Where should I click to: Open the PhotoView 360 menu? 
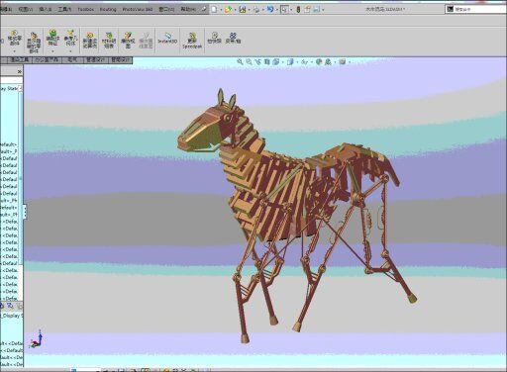138,9
